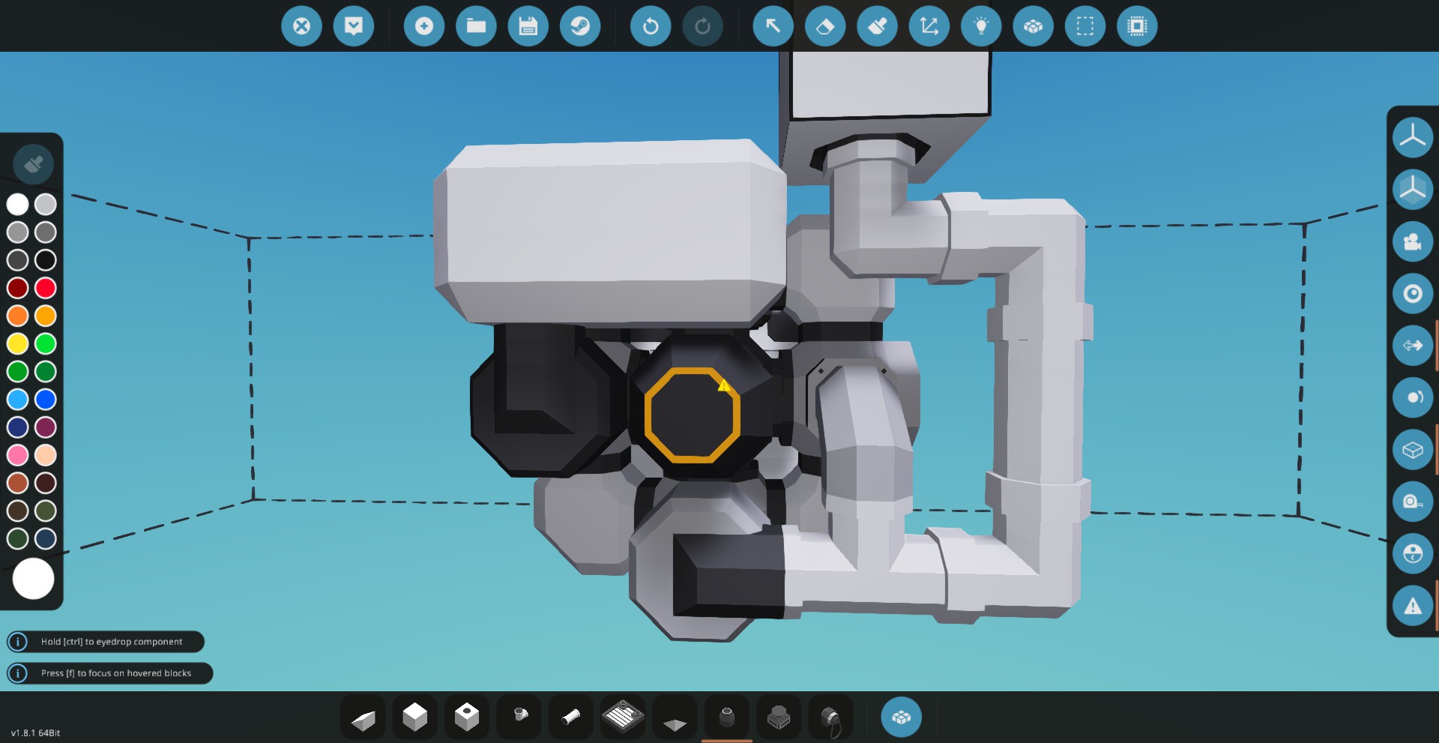Viewport: 1439px width, 743px height.
Task: Click the camera mode icon
Action: point(1413,241)
